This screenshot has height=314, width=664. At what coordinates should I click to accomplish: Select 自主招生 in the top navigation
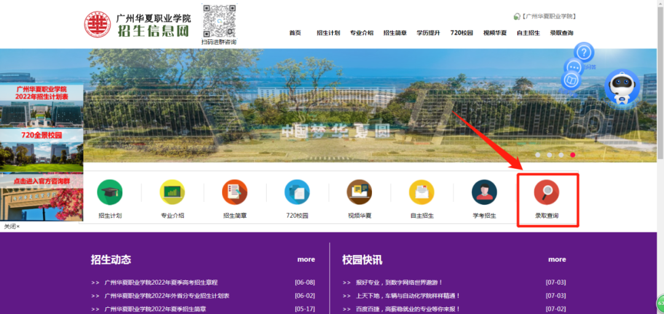pyautogui.click(x=528, y=33)
